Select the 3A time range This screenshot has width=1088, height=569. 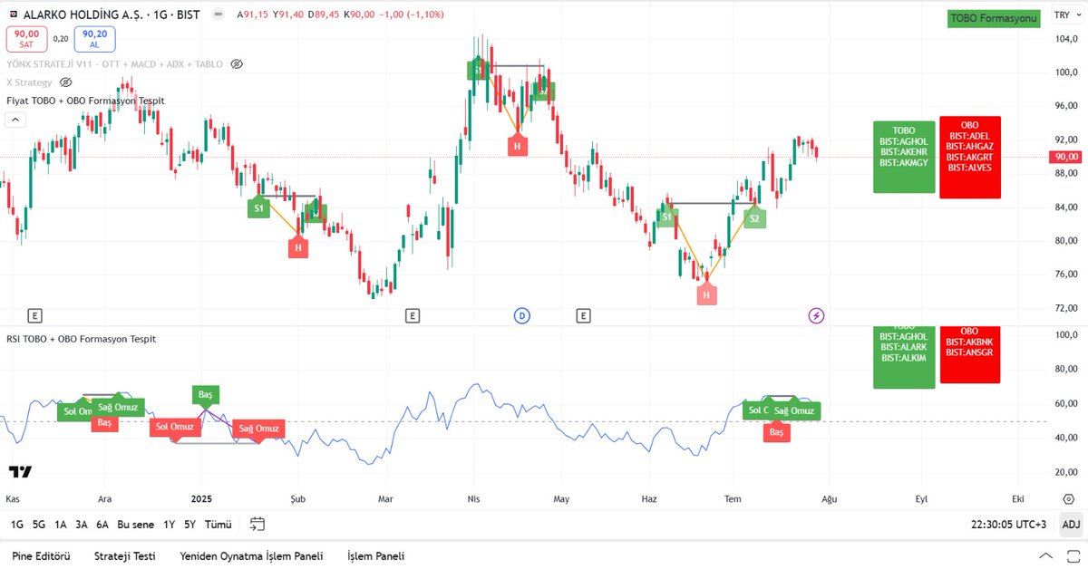(x=82, y=525)
